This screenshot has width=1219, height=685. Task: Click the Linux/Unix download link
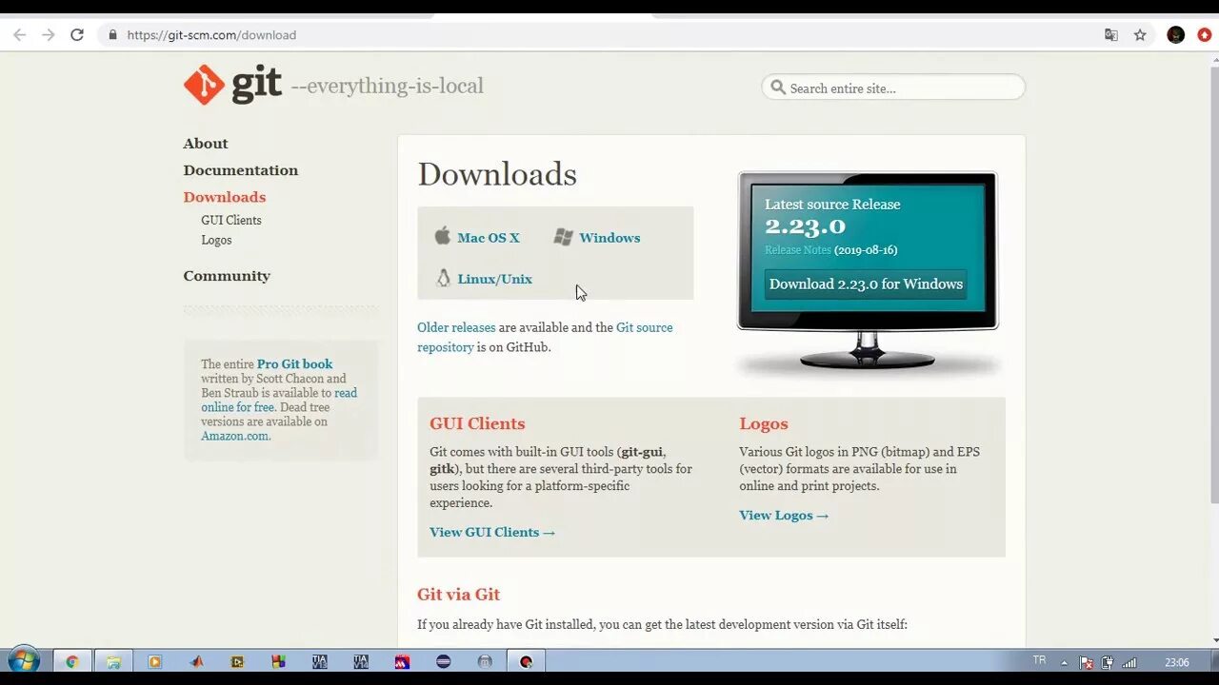495,279
